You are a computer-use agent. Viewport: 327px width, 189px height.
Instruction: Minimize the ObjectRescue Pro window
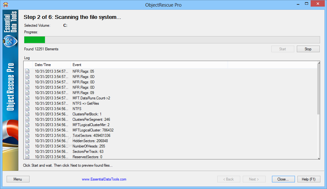[x=298, y=4]
